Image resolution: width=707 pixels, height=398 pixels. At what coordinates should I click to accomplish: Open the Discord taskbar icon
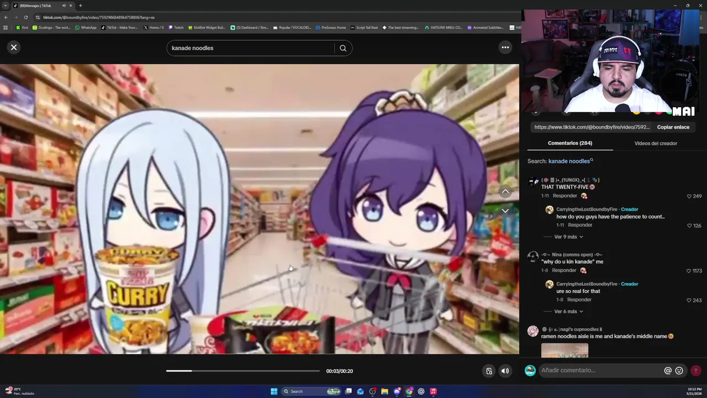[397, 391]
